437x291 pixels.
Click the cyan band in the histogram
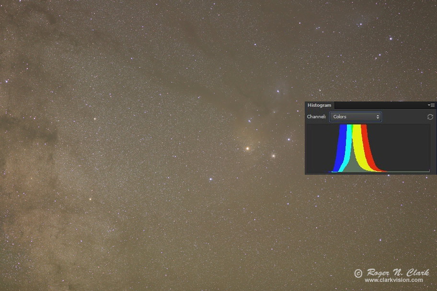[x=349, y=144]
